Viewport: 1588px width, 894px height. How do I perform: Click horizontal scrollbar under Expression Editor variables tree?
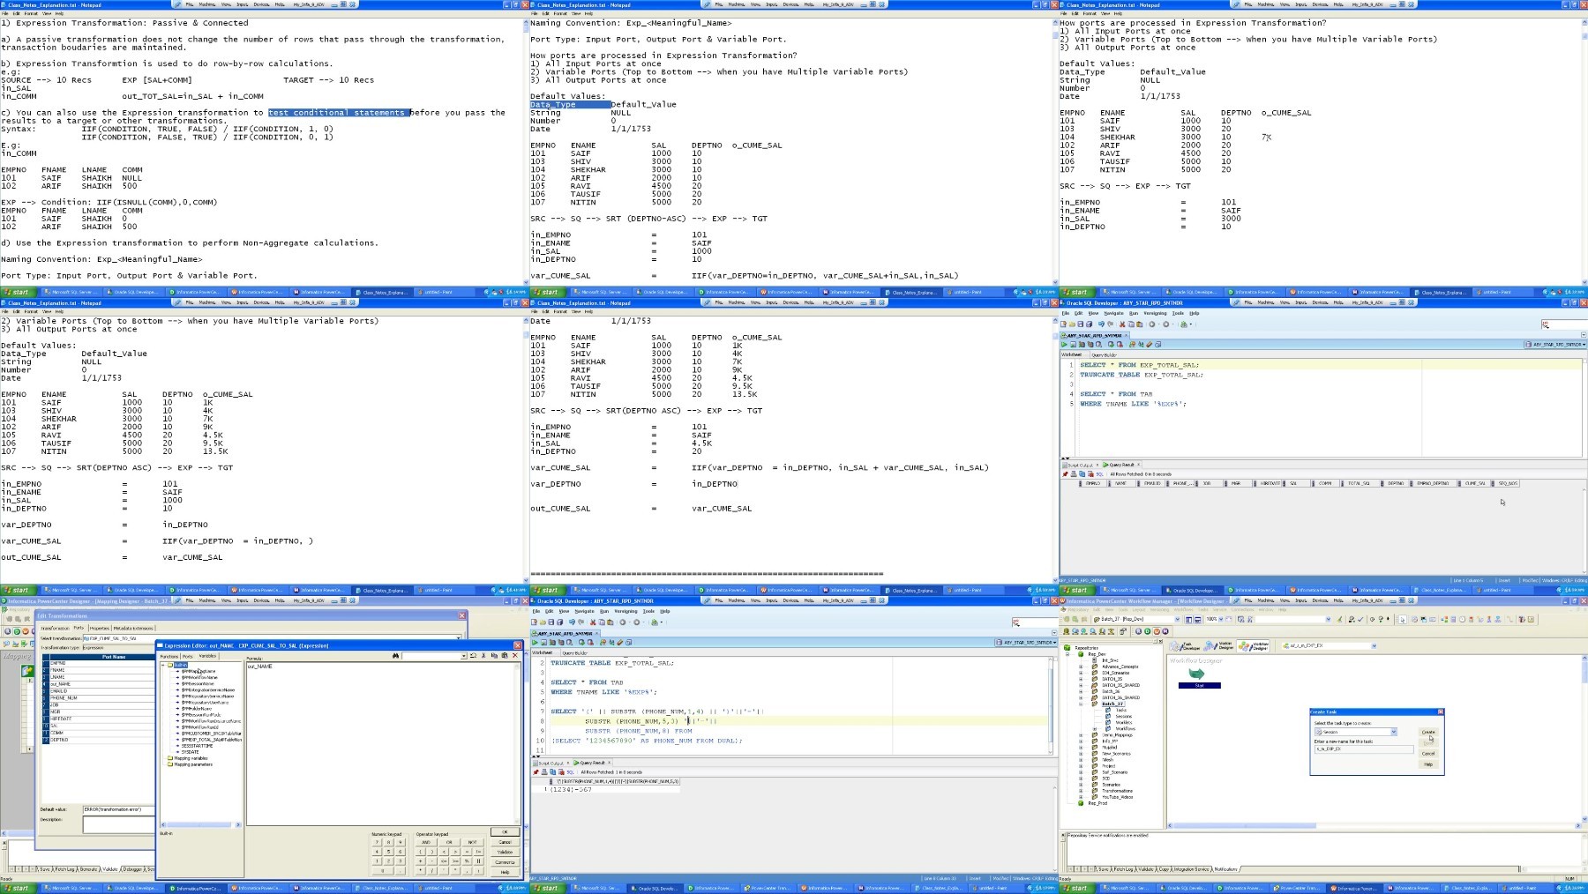click(200, 824)
